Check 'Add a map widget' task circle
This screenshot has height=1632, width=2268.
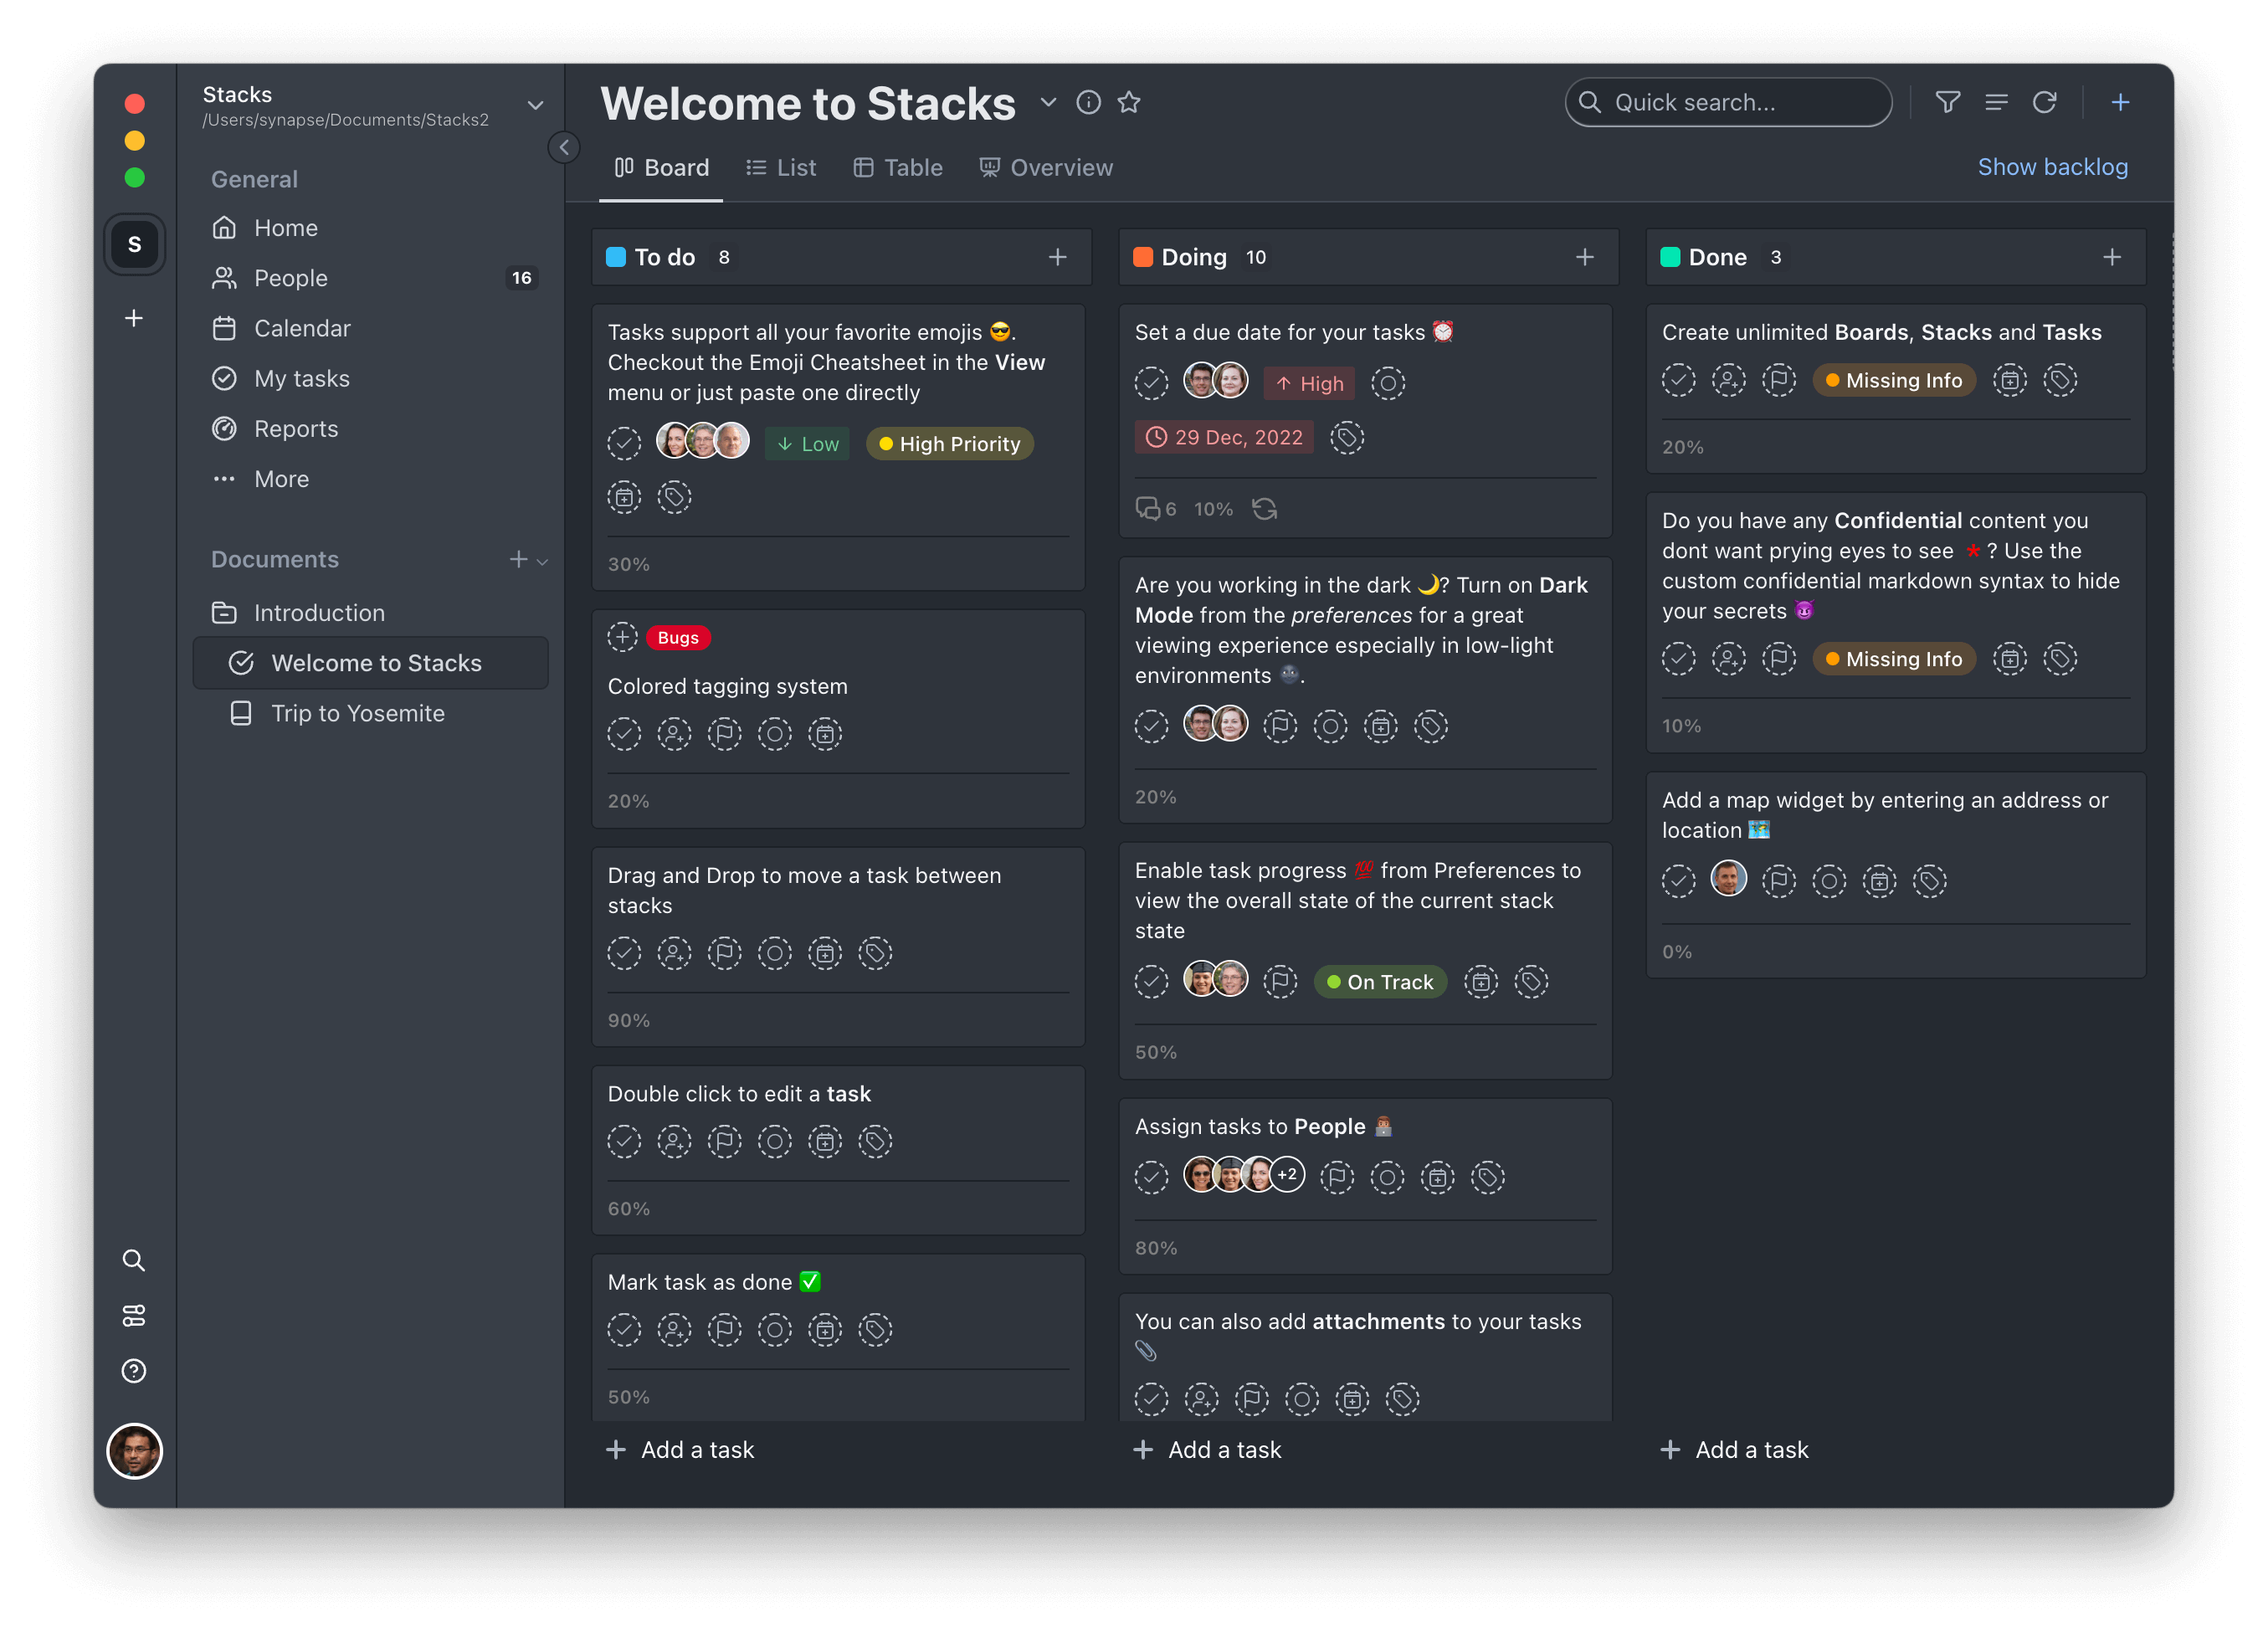1678,881
